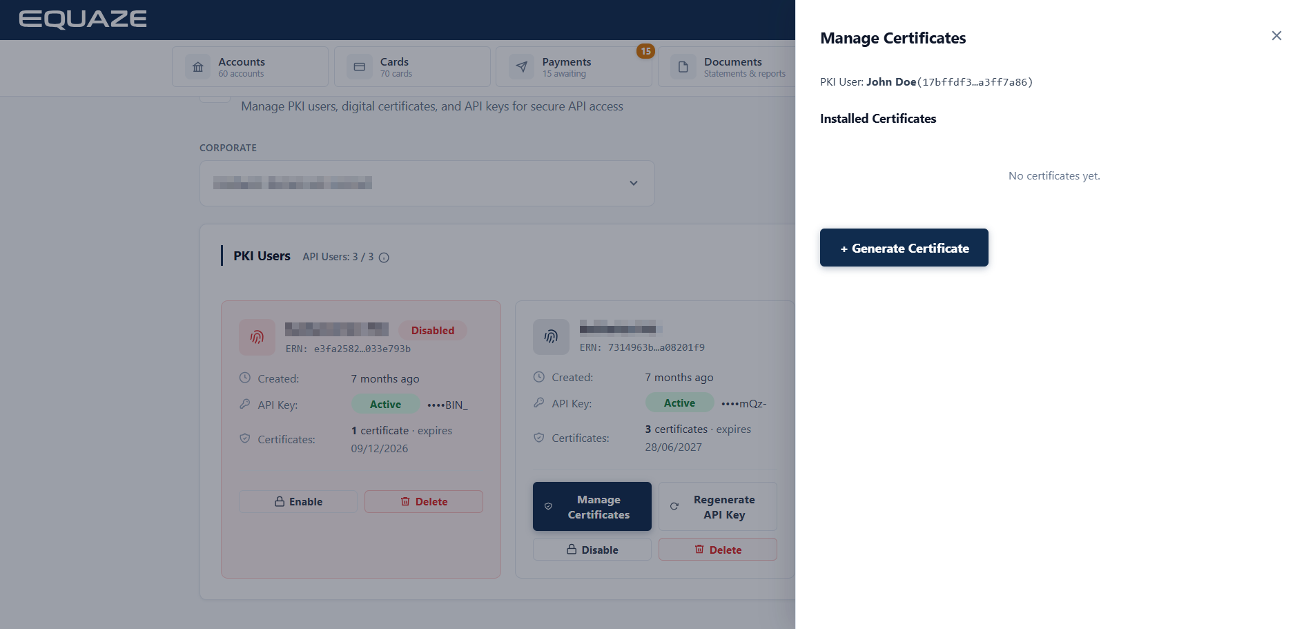Click the clock icon on the 7314963b card

click(539, 376)
